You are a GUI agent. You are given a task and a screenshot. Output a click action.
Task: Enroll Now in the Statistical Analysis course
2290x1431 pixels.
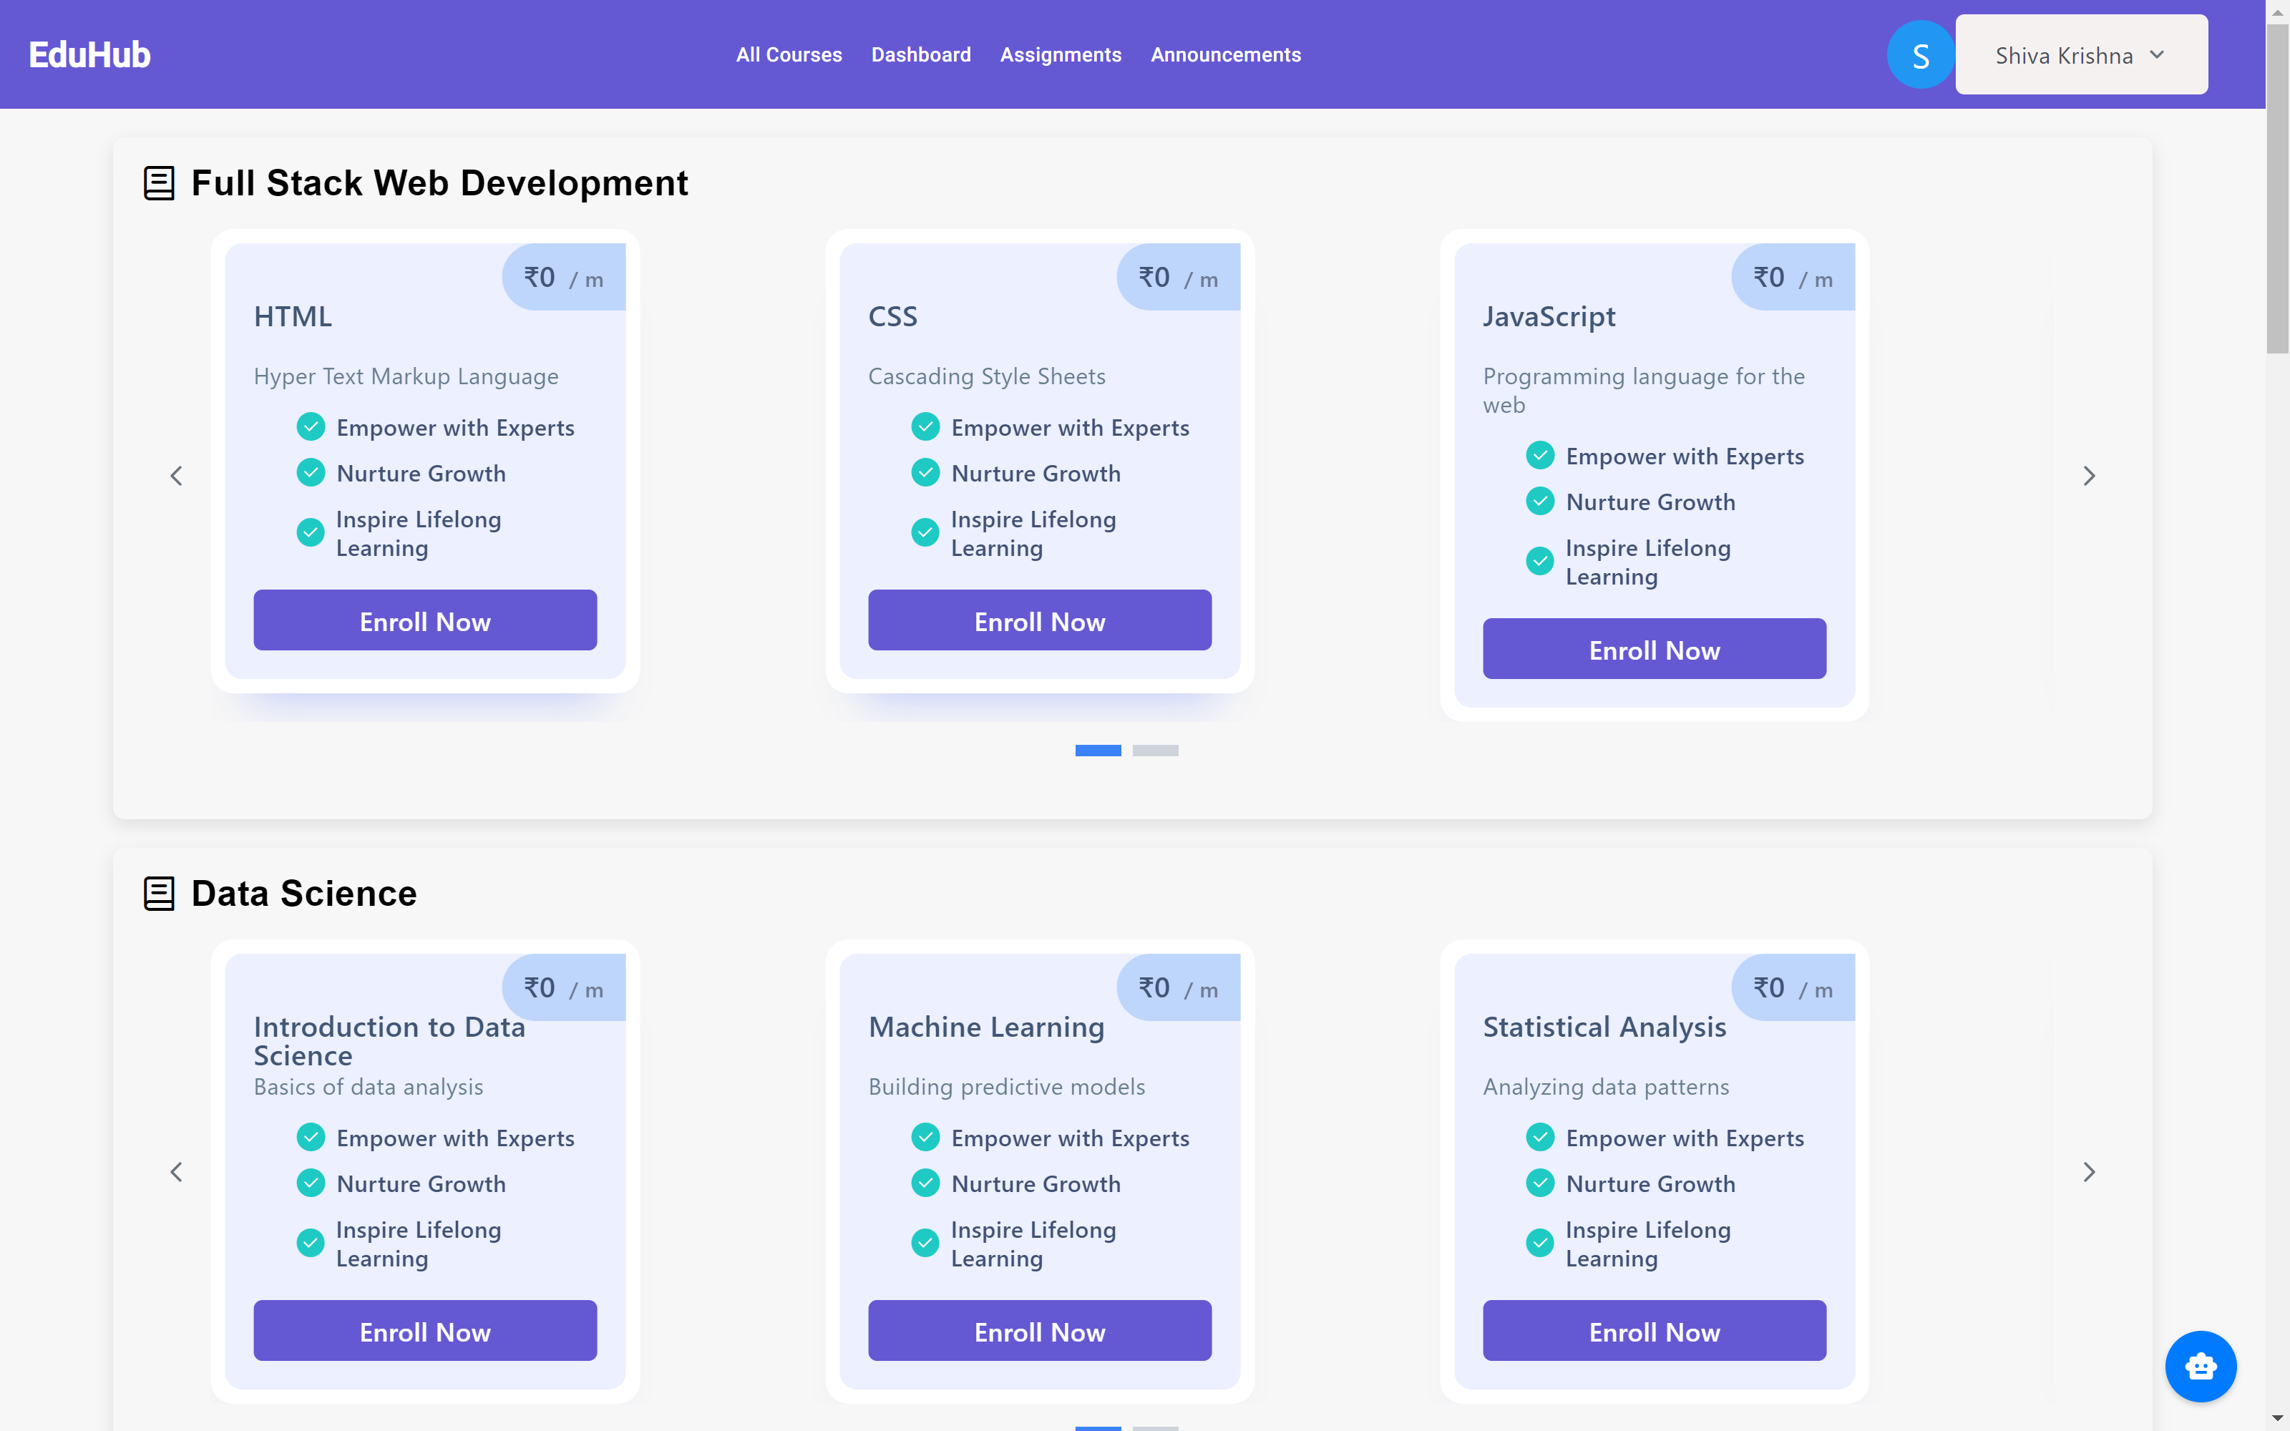point(1653,1331)
